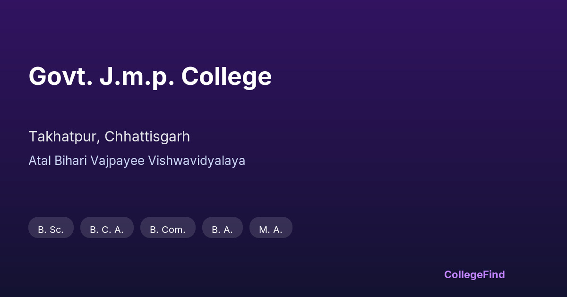Click the state name Chhattisgarh
567x297 pixels.
tap(147, 137)
